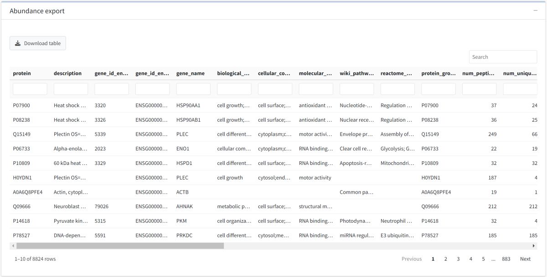Viewport: 547px width, 277px height.
Task: Click the wiki_pathways column filter field
Action: [357, 89]
